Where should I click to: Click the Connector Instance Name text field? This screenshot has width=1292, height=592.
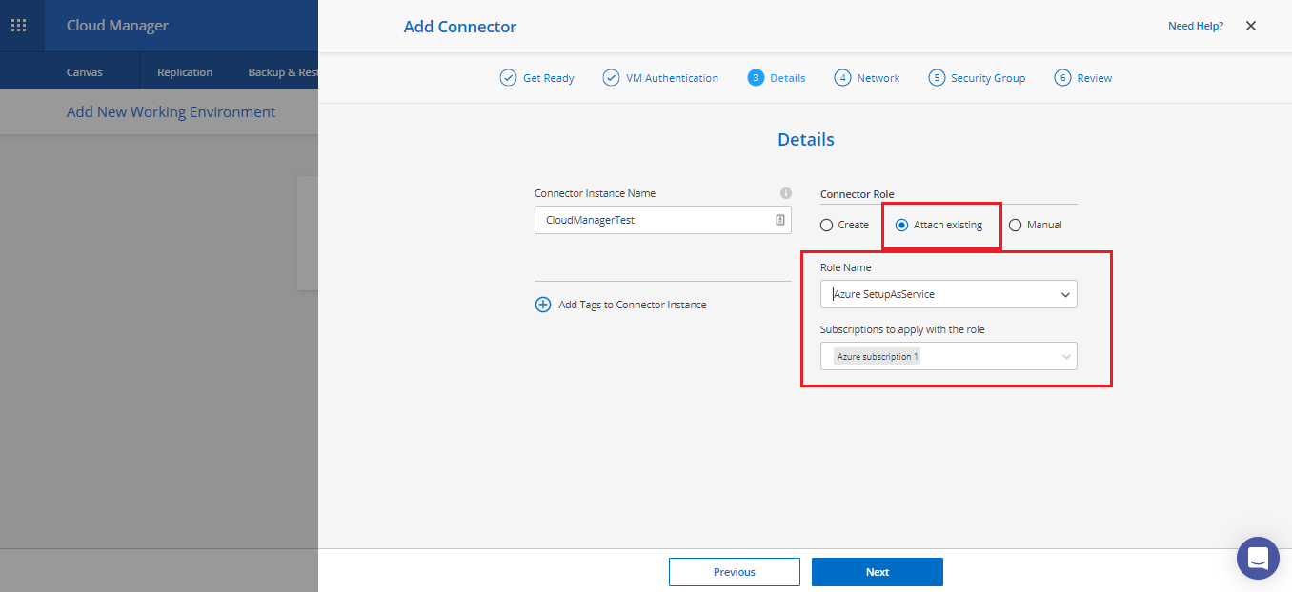pos(653,220)
